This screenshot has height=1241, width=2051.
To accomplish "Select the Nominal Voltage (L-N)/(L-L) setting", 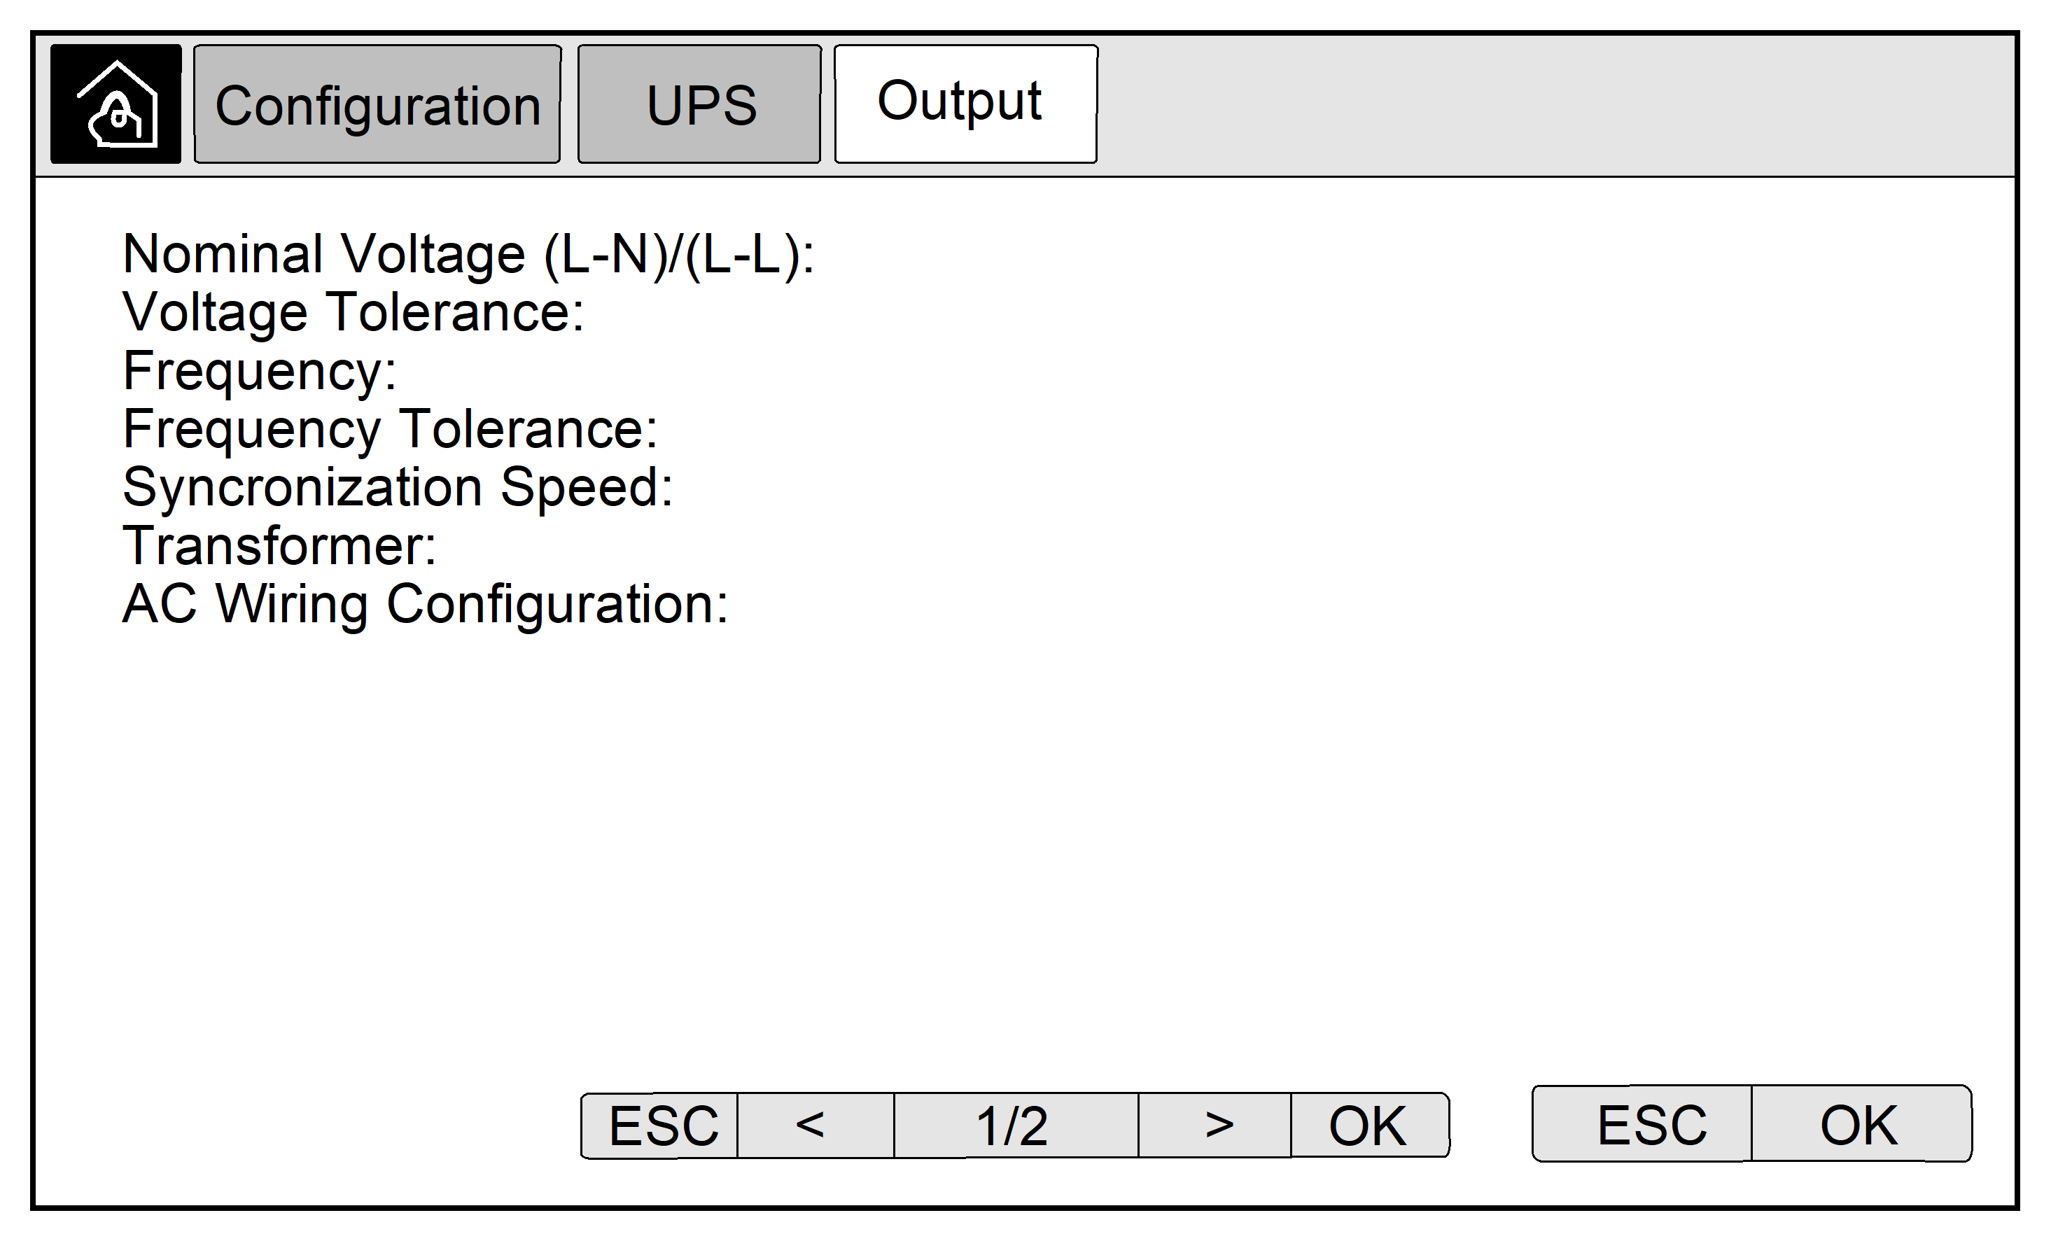I will coord(468,254).
